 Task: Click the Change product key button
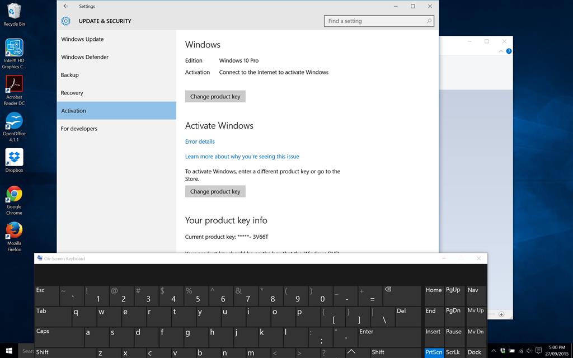pyautogui.click(x=215, y=96)
